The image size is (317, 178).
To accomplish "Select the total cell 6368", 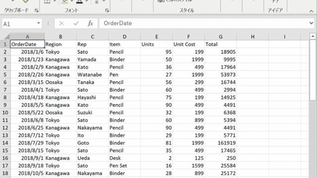I will [x=220, y=113].
